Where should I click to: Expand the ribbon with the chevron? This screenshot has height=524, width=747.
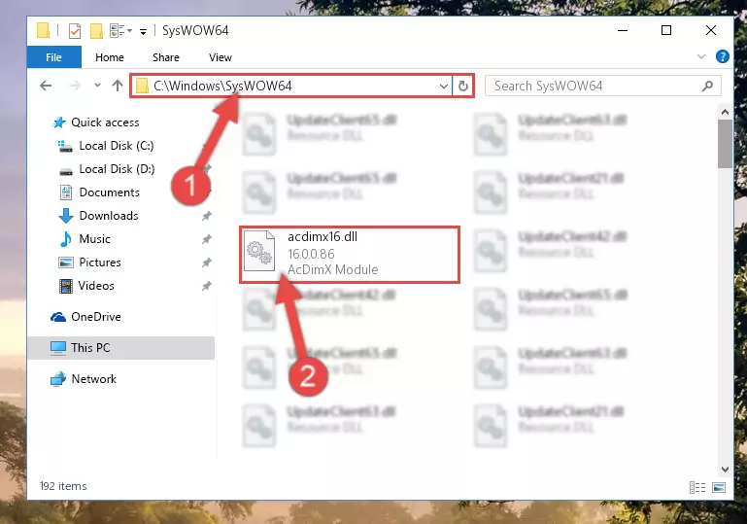(x=700, y=56)
